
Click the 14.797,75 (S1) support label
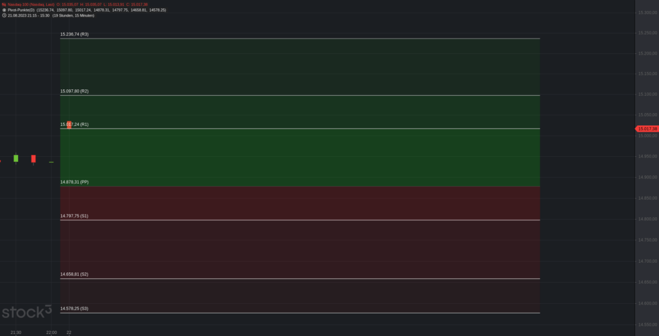75,216
